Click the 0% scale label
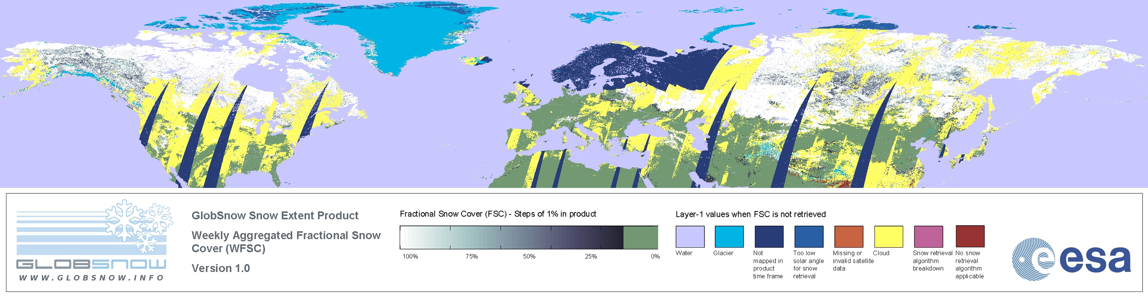The height and width of the screenshot is (297, 1148). coord(655,256)
